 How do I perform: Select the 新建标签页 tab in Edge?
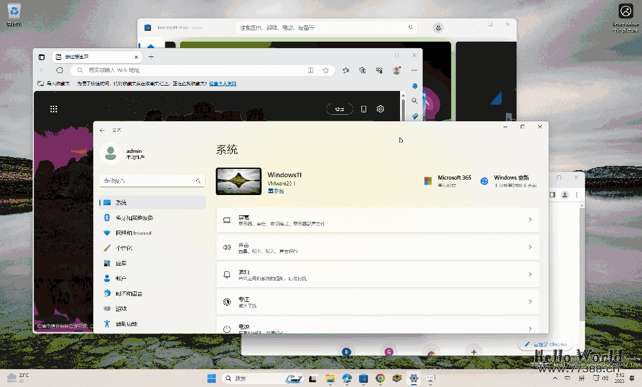pos(95,56)
